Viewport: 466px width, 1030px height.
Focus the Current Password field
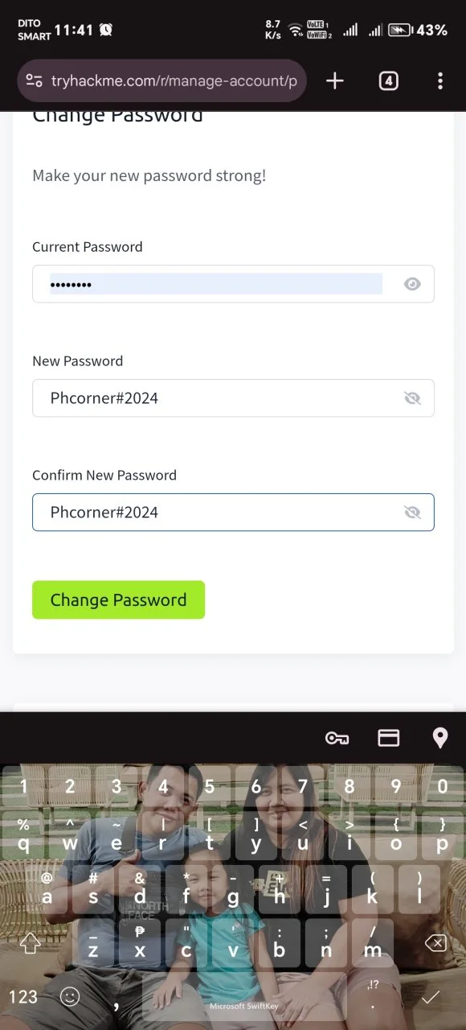tap(233, 284)
